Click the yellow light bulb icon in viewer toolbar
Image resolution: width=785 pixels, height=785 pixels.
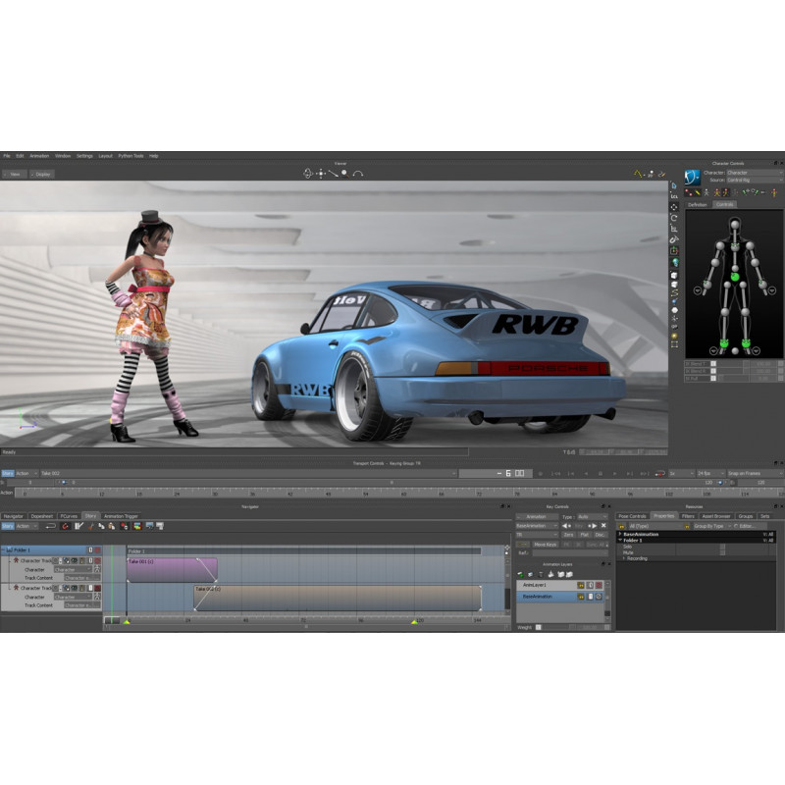[x=674, y=336]
